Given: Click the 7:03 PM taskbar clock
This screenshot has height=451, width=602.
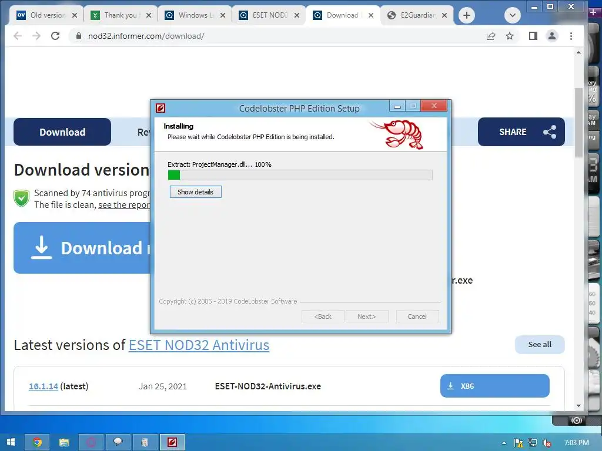Looking at the screenshot, I should click(x=576, y=443).
